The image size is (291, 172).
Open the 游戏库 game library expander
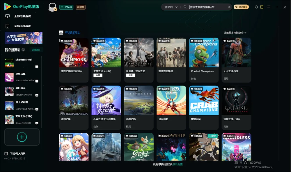[x=36, y=50]
